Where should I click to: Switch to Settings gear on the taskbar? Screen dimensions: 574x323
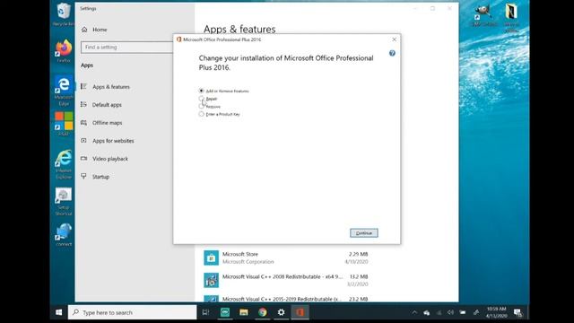[281, 312]
